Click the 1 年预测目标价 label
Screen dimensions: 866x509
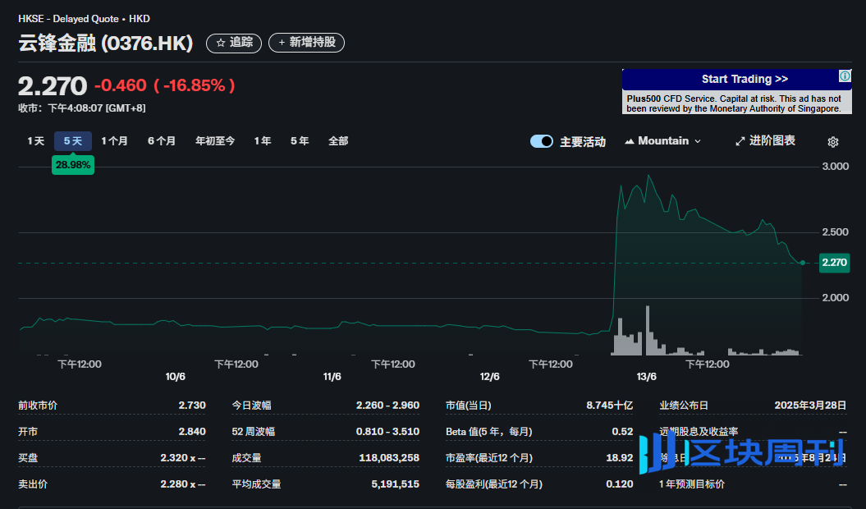point(692,484)
